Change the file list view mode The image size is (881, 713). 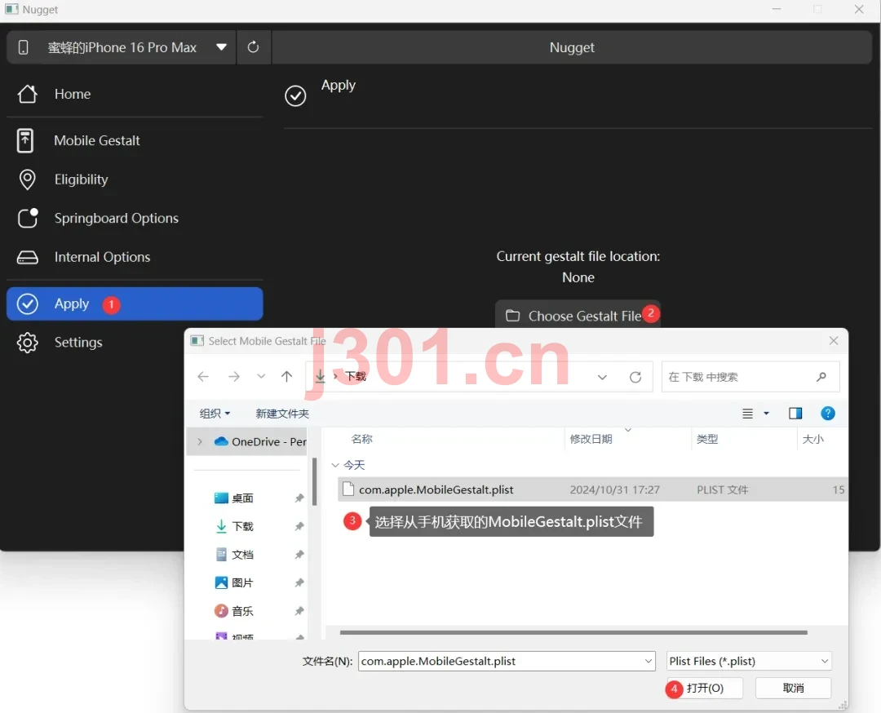pyautogui.click(x=747, y=414)
